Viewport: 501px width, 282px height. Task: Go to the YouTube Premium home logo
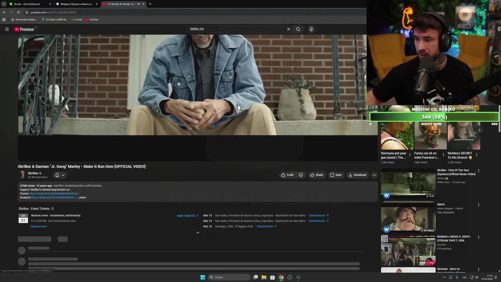pyautogui.click(x=25, y=29)
